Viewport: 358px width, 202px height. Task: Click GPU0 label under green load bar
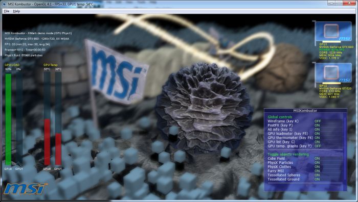[x=8, y=169]
